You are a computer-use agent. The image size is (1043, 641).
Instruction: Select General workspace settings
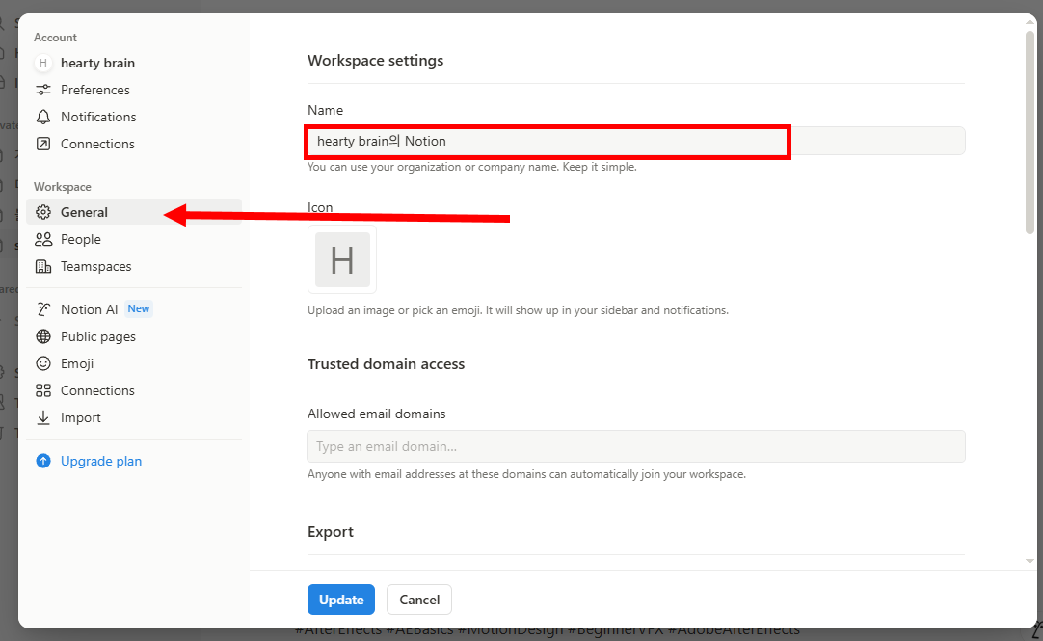(x=134, y=212)
